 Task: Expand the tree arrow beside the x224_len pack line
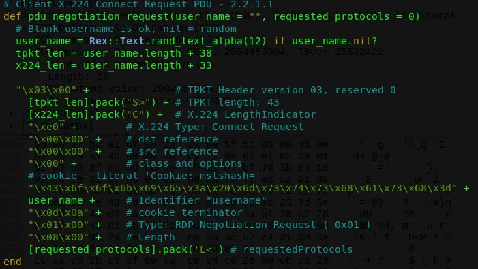tap(12, 114)
